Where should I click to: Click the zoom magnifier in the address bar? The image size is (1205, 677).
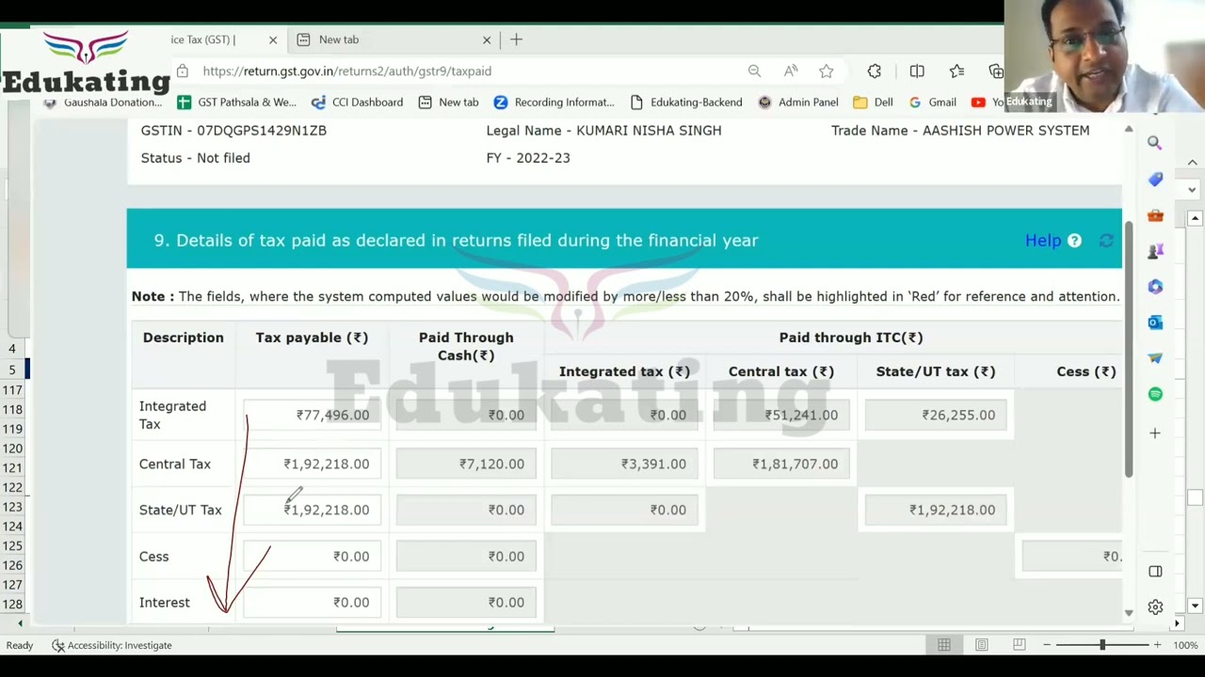754,71
